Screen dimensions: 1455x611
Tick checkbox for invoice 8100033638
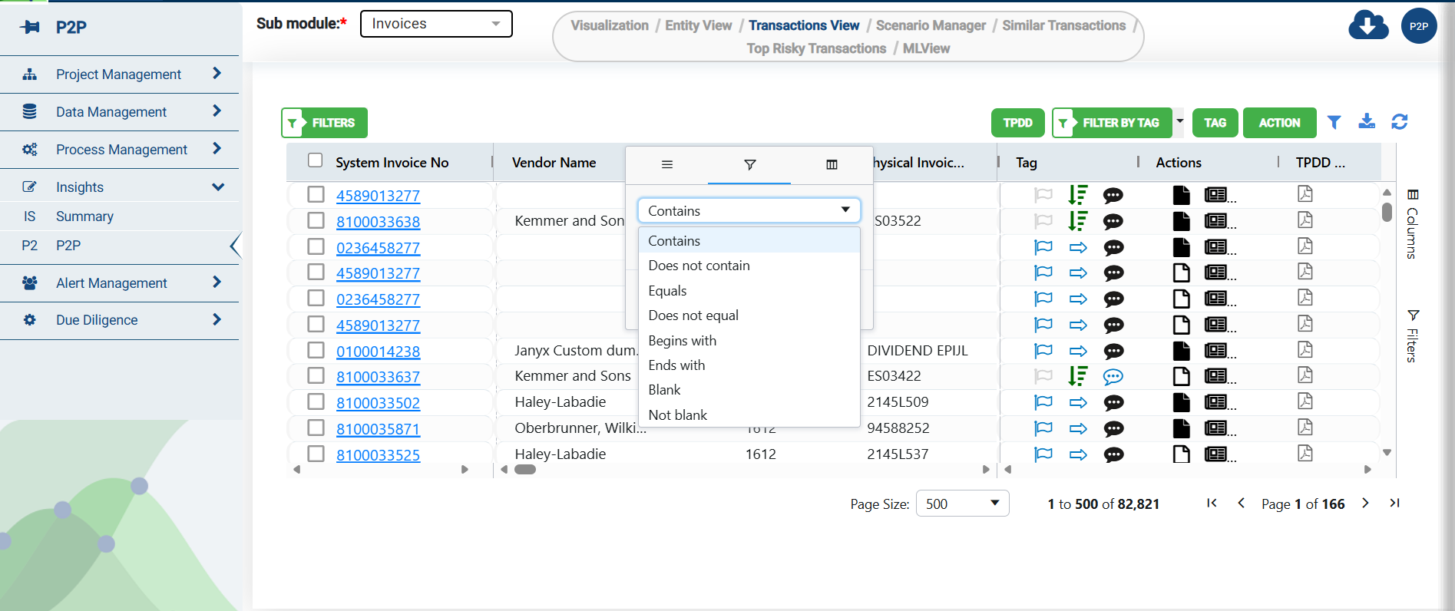pyautogui.click(x=316, y=220)
